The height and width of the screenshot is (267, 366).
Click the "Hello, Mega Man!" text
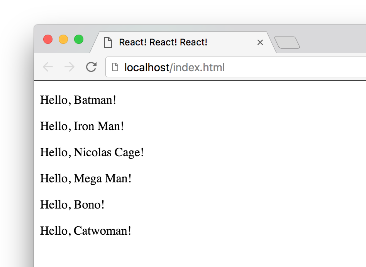pyautogui.click(x=86, y=179)
